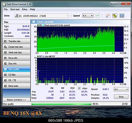
Task: Click the yellow copy disc toolbar icon
Action: [115, 16]
